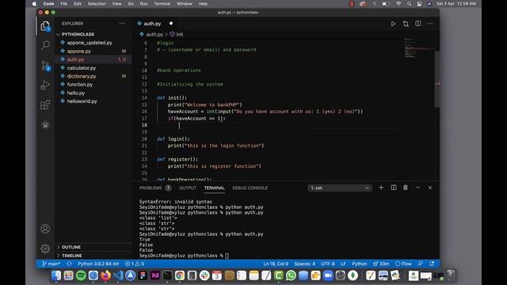Open Spotify from the Dock
Viewport: 507px width, 285px height.
coord(81,275)
